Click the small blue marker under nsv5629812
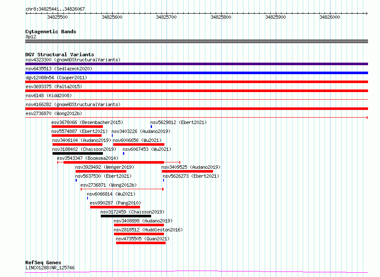Viewport: 380px width, 277px height. [151, 127]
